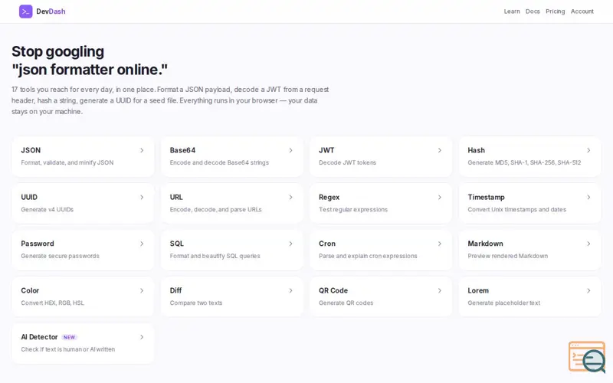613x383 pixels.
Task: Click the chevron arrow on the Cron card
Action: tap(440, 244)
